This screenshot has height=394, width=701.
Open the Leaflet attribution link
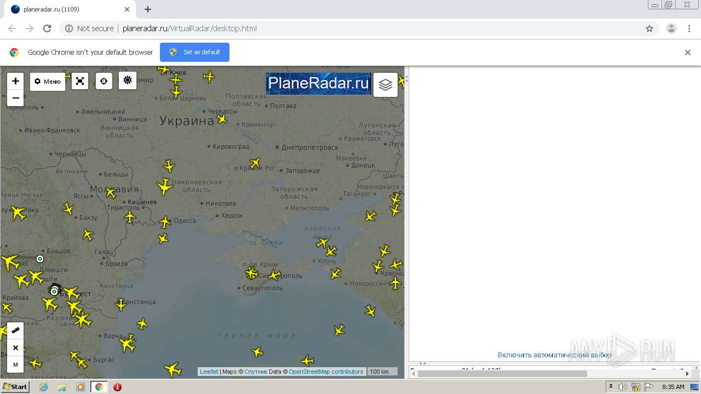coord(209,372)
